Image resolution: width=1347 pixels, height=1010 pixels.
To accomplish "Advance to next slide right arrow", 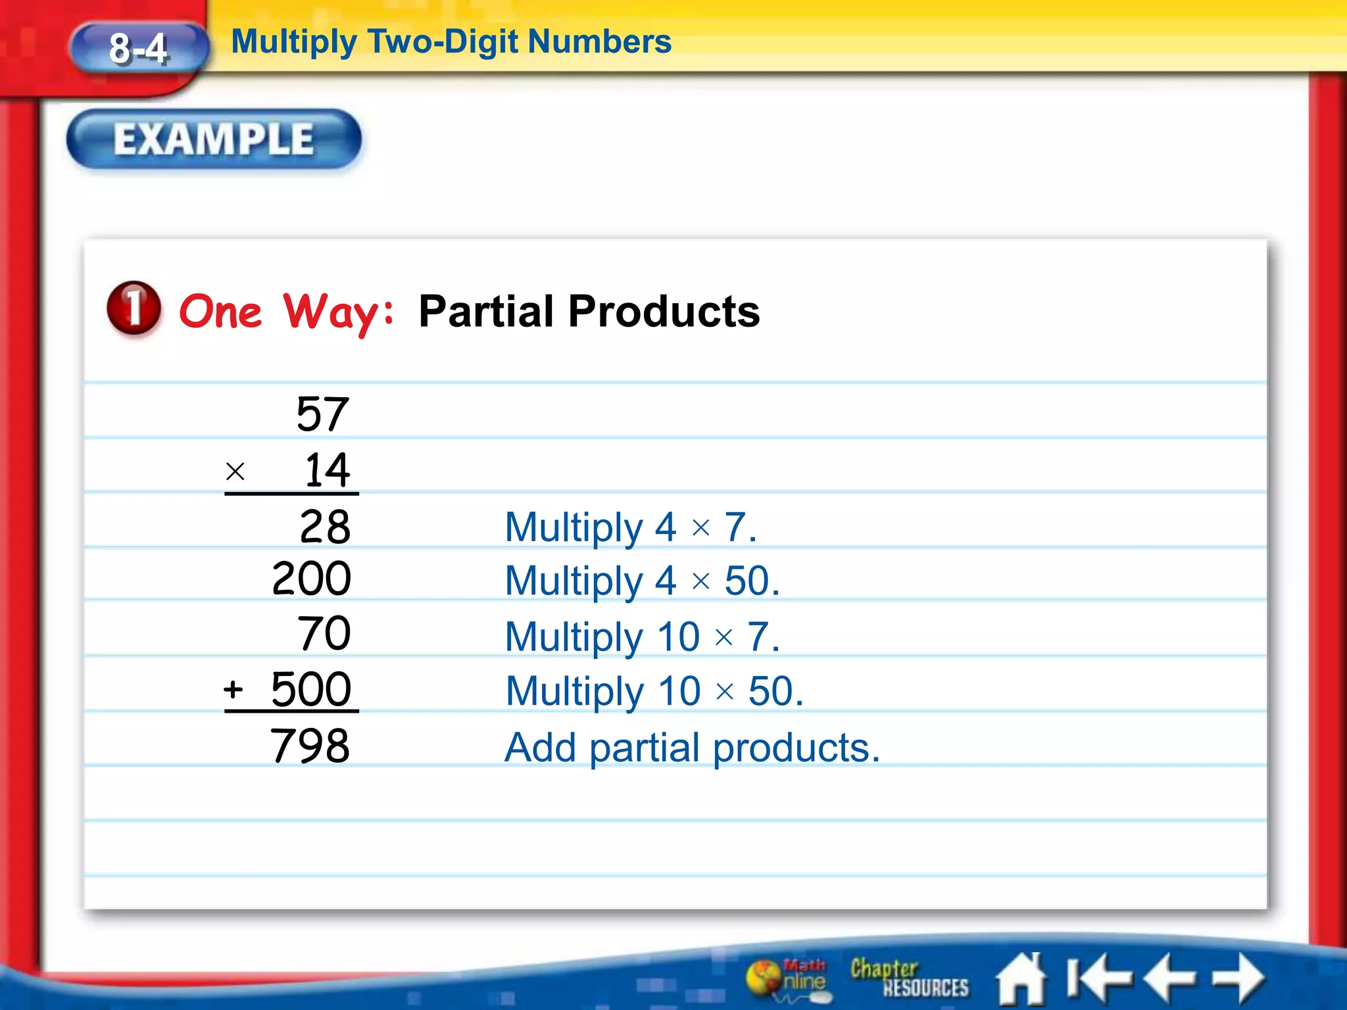I will click(x=1238, y=979).
